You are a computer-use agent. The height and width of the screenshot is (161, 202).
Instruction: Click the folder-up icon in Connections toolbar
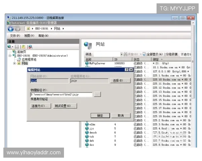point(23,47)
